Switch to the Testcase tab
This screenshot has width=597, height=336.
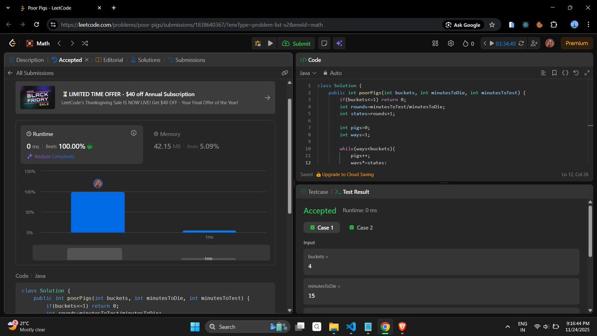pos(314,192)
